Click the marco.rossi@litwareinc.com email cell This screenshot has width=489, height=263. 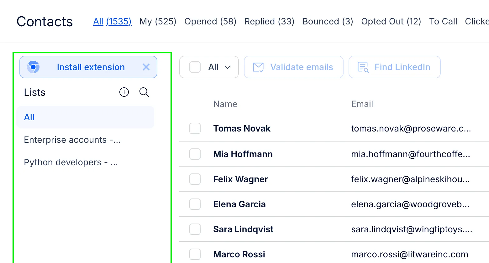tap(410, 254)
